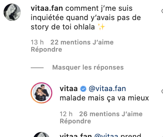This screenshot has width=163, height=137.
Task: Click the 13 h timestamp
Action: point(37,42)
